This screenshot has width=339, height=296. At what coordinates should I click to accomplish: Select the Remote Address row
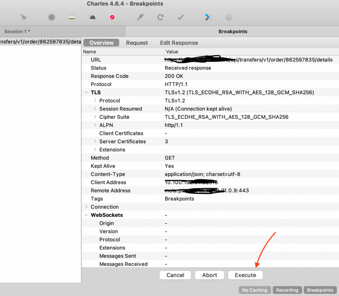pos(210,190)
